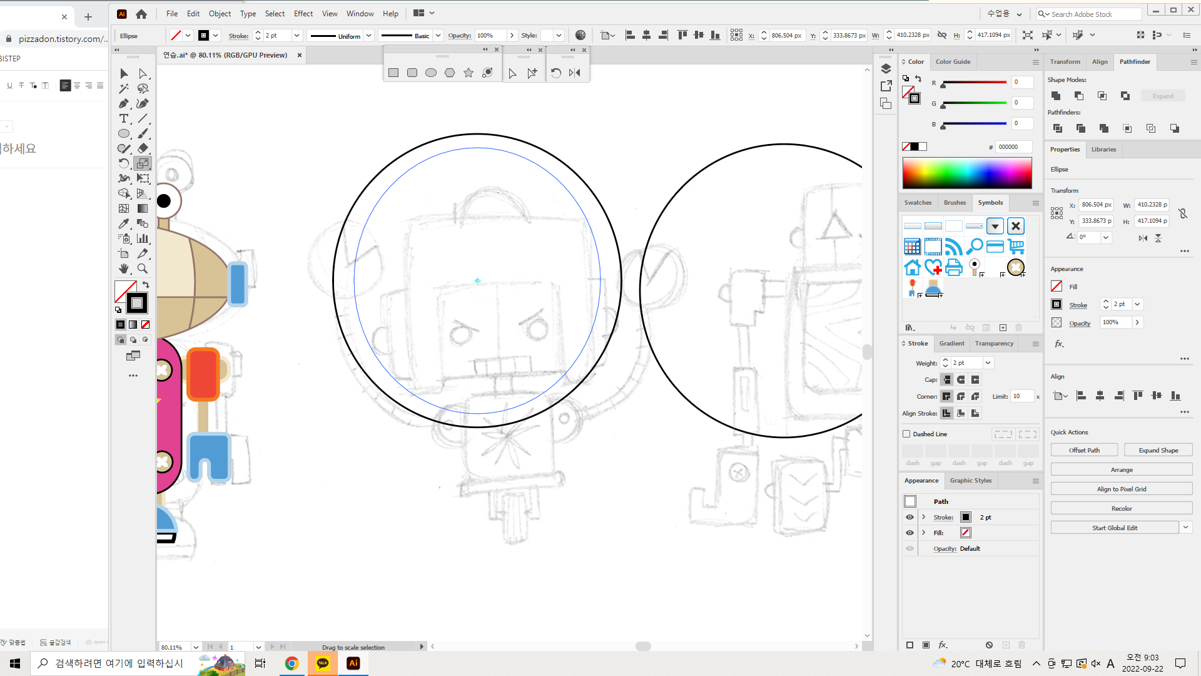This screenshot has height=676, width=1201.
Task: Click the Star shape in floating panel
Action: [469, 73]
